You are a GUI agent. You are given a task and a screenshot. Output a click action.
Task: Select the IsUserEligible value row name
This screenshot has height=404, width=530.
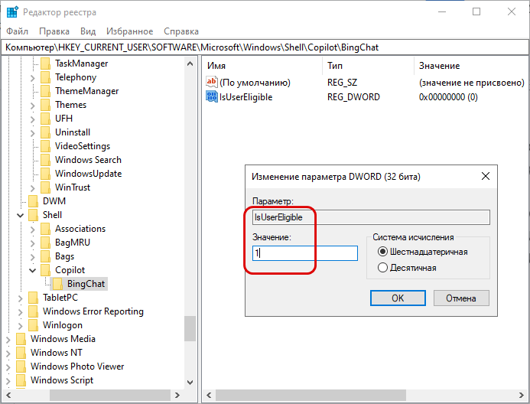click(x=245, y=97)
